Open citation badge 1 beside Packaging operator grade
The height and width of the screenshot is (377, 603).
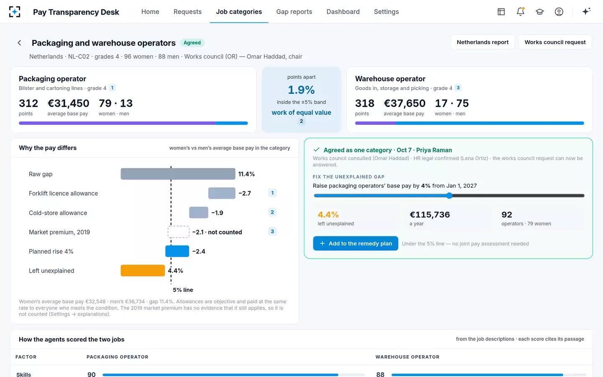112,88
